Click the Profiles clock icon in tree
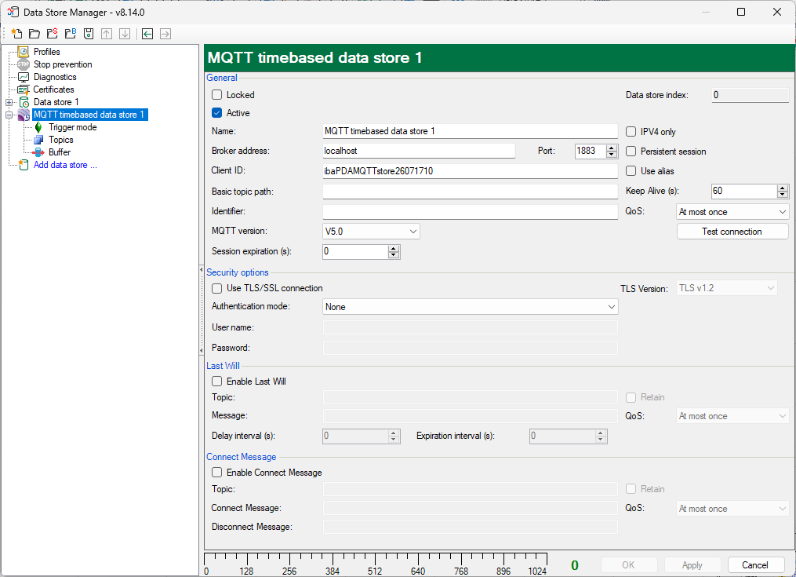Viewport: 796px width, 577px height. tap(24, 51)
